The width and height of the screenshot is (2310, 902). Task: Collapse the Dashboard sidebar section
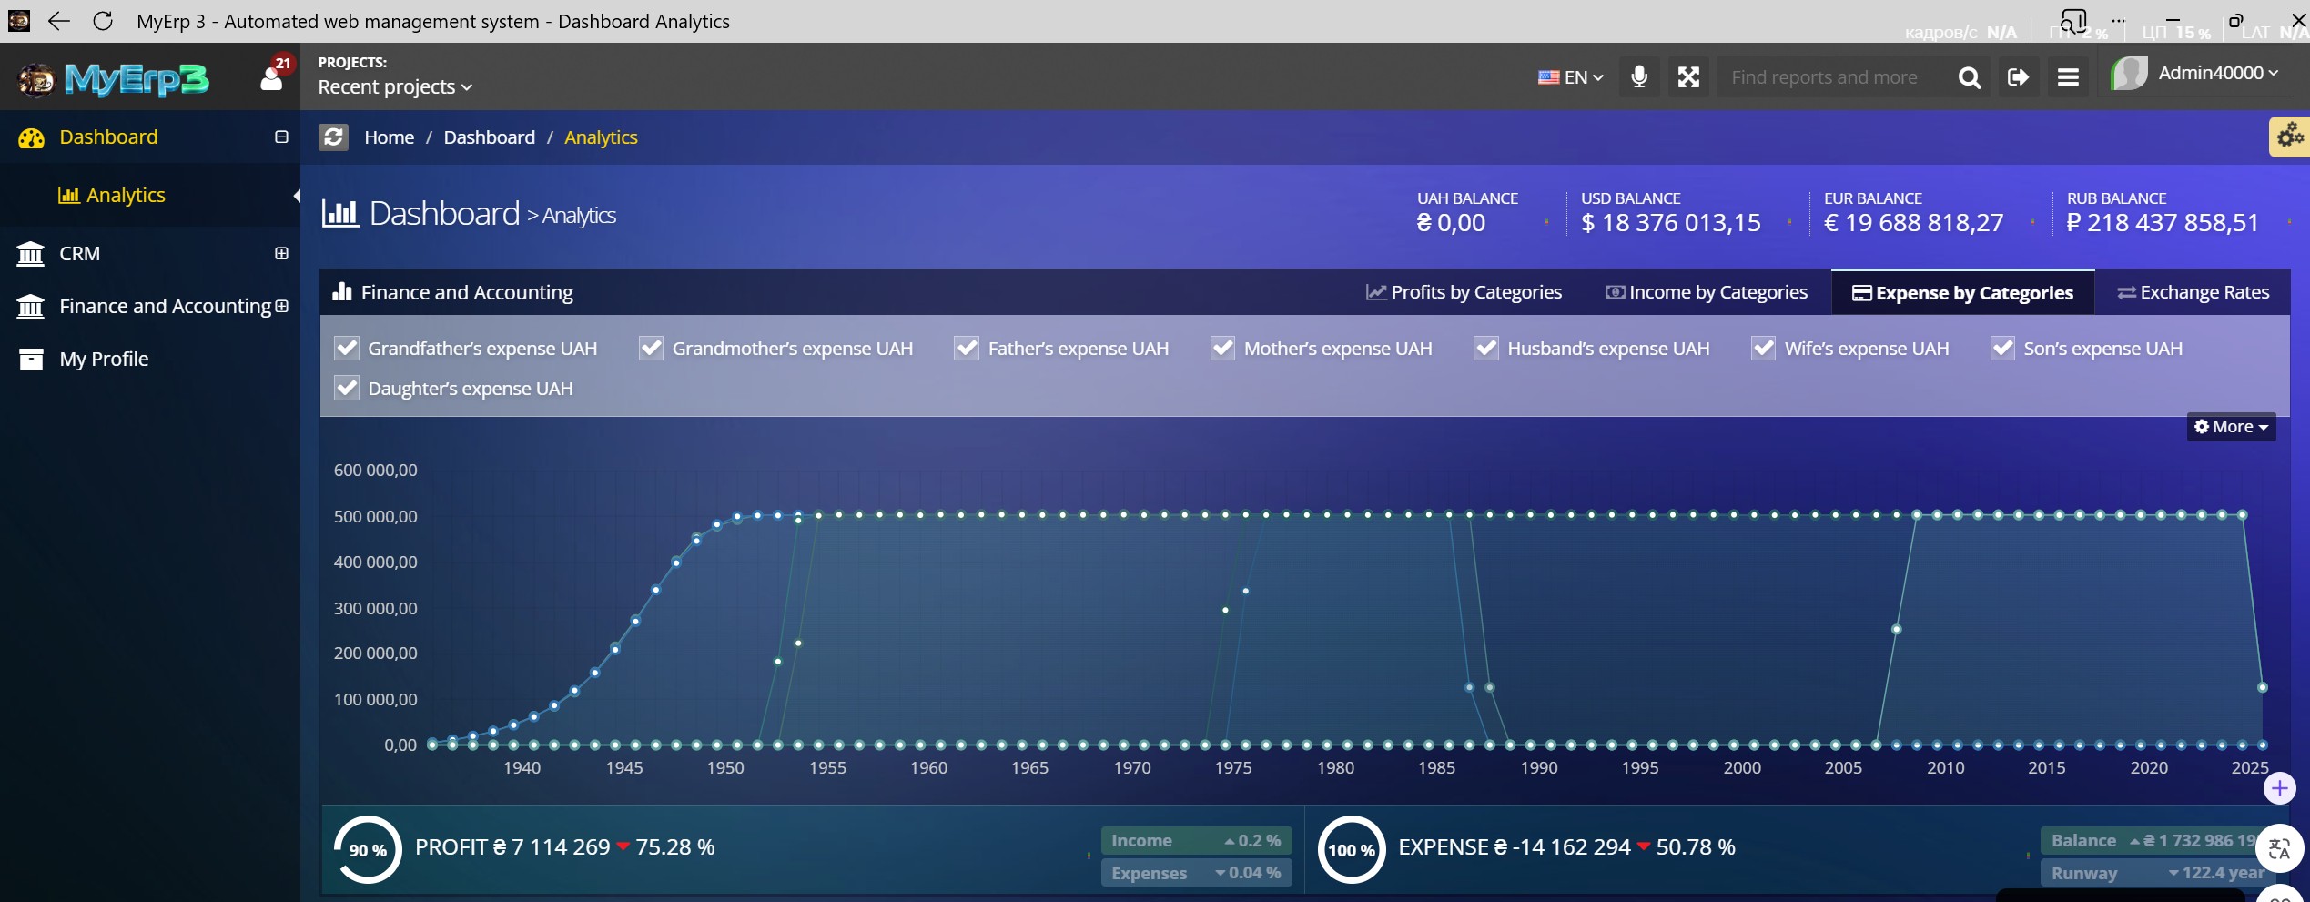(281, 137)
